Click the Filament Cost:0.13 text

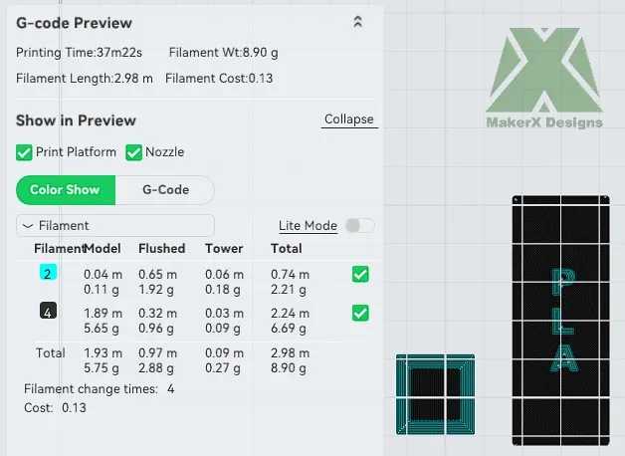(x=219, y=79)
